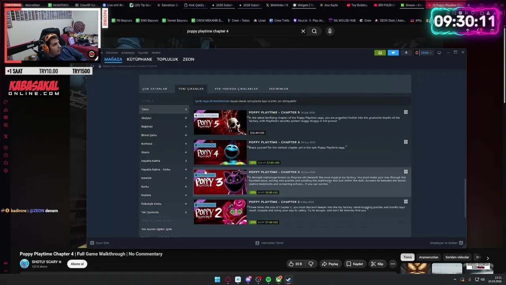The height and width of the screenshot is (285, 506).
Task: Switch to İNDİRİMLER tab
Action: (x=279, y=89)
